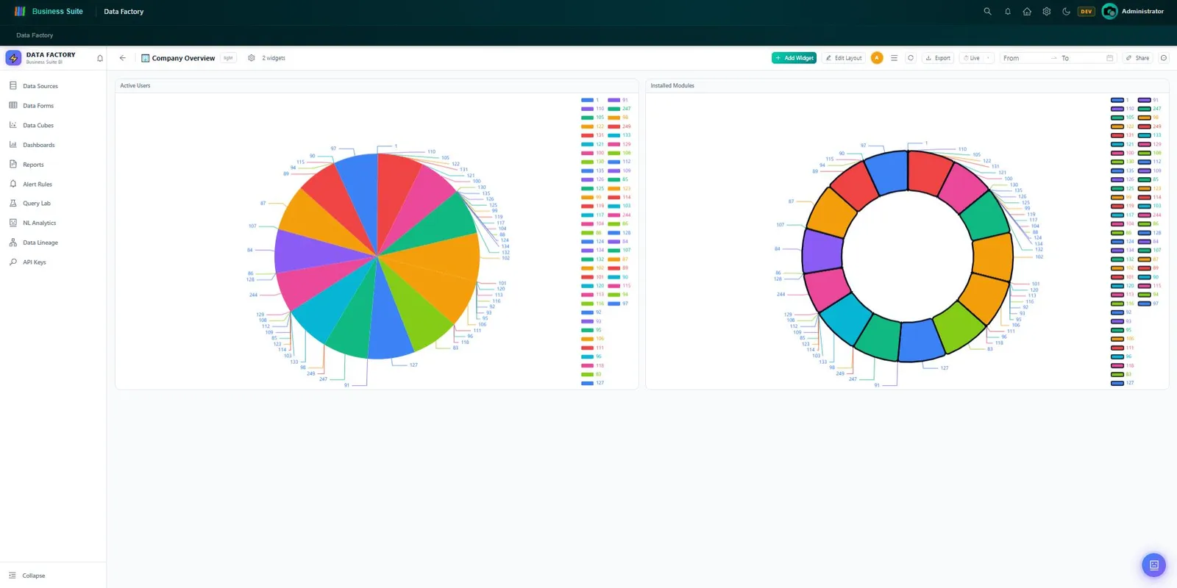This screenshot has width=1177, height=588.
Task: Click the To date field
Action: click(1081, 58)
